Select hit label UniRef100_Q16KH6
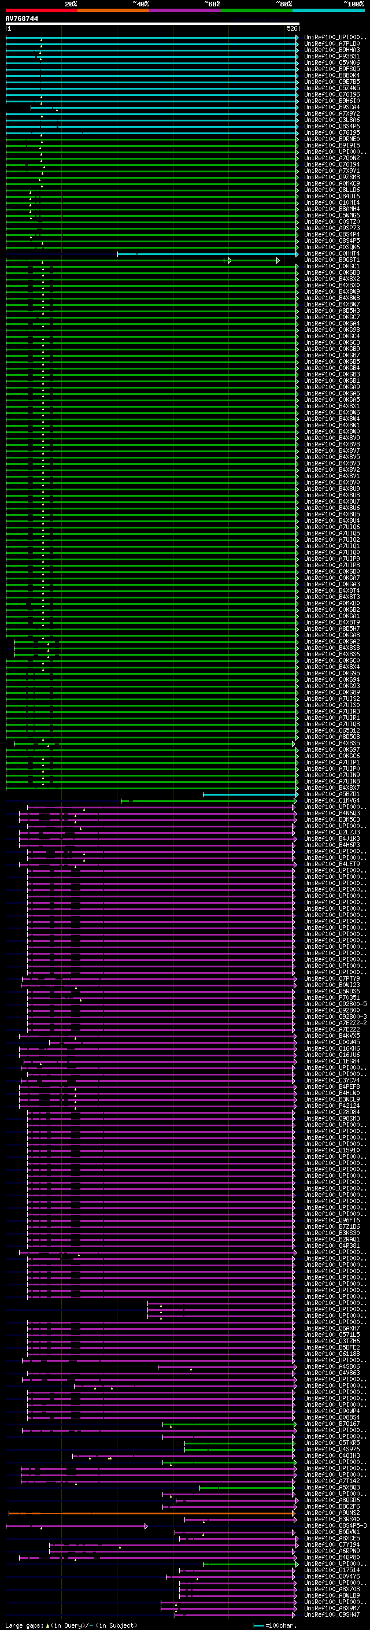This screenshot has width=370, height=1630. click(x=332, y=1049)
